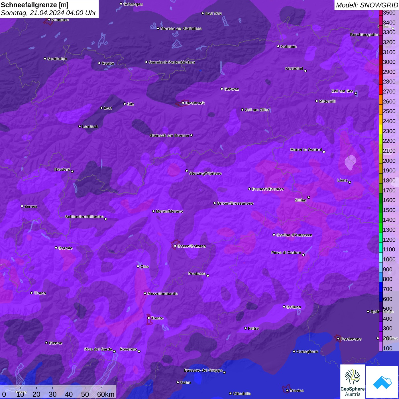Click the 'Landeck' label
The width and height of the screenshot is (399, 399).
90,127
